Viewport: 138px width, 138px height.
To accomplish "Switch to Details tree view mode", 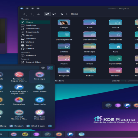I will click(61, 14).
